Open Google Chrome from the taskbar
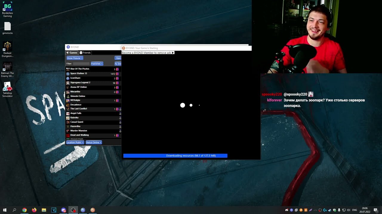 coord(24,210)
